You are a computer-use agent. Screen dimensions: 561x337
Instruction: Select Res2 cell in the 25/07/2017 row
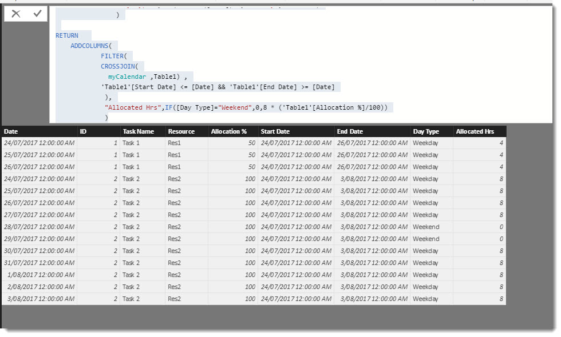[187, 191]
